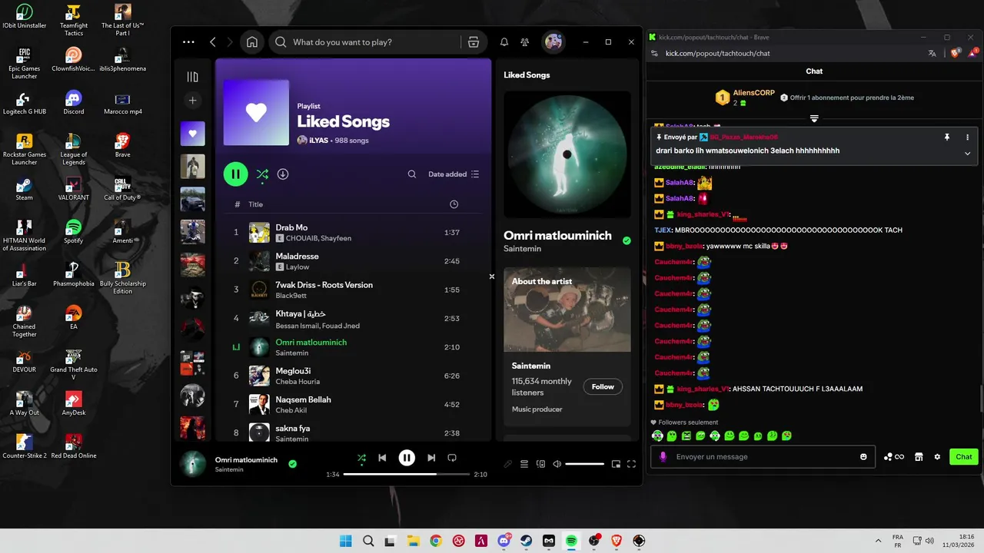
Task: Download the Liked Songs playlist
Action: coord(283,174)
